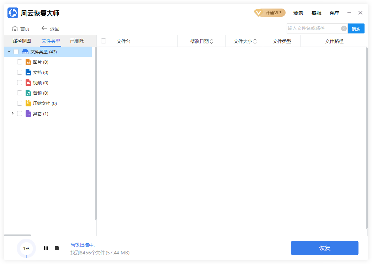Stop the scan with the stop icon
372x264 pixels.
(57, 248)
